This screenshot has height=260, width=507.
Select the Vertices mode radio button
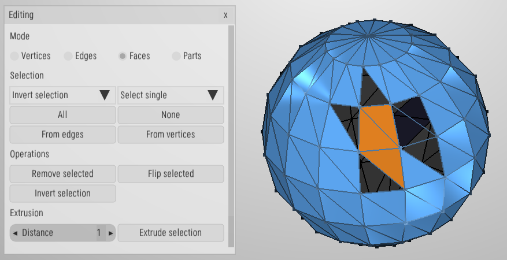[x=14, y=56]
